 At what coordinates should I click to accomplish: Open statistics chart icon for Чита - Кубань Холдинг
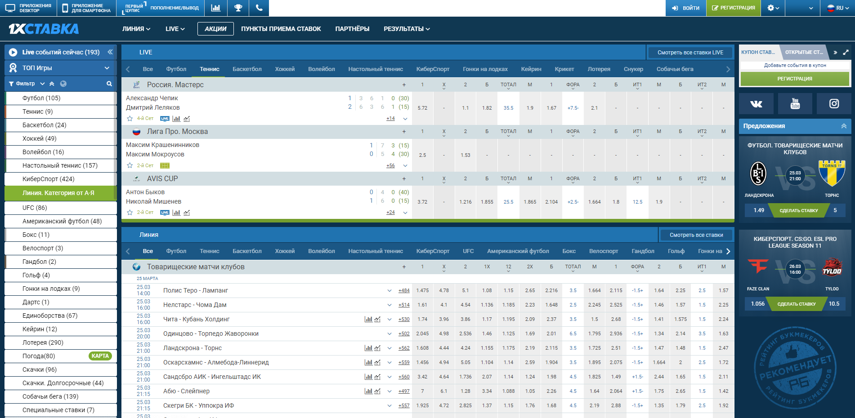coord(368,320)
